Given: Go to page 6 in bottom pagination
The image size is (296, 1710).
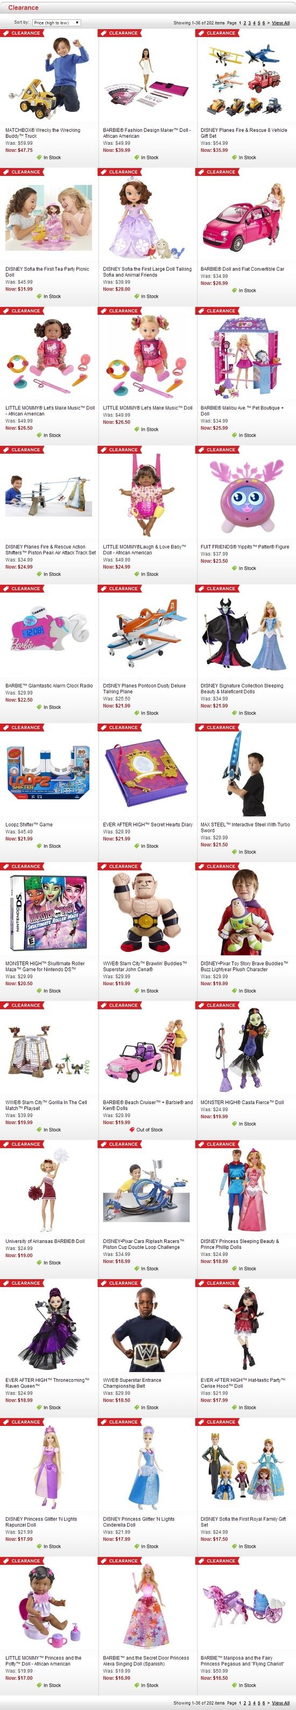Looking at the screenshot, I should [264, 1704].
